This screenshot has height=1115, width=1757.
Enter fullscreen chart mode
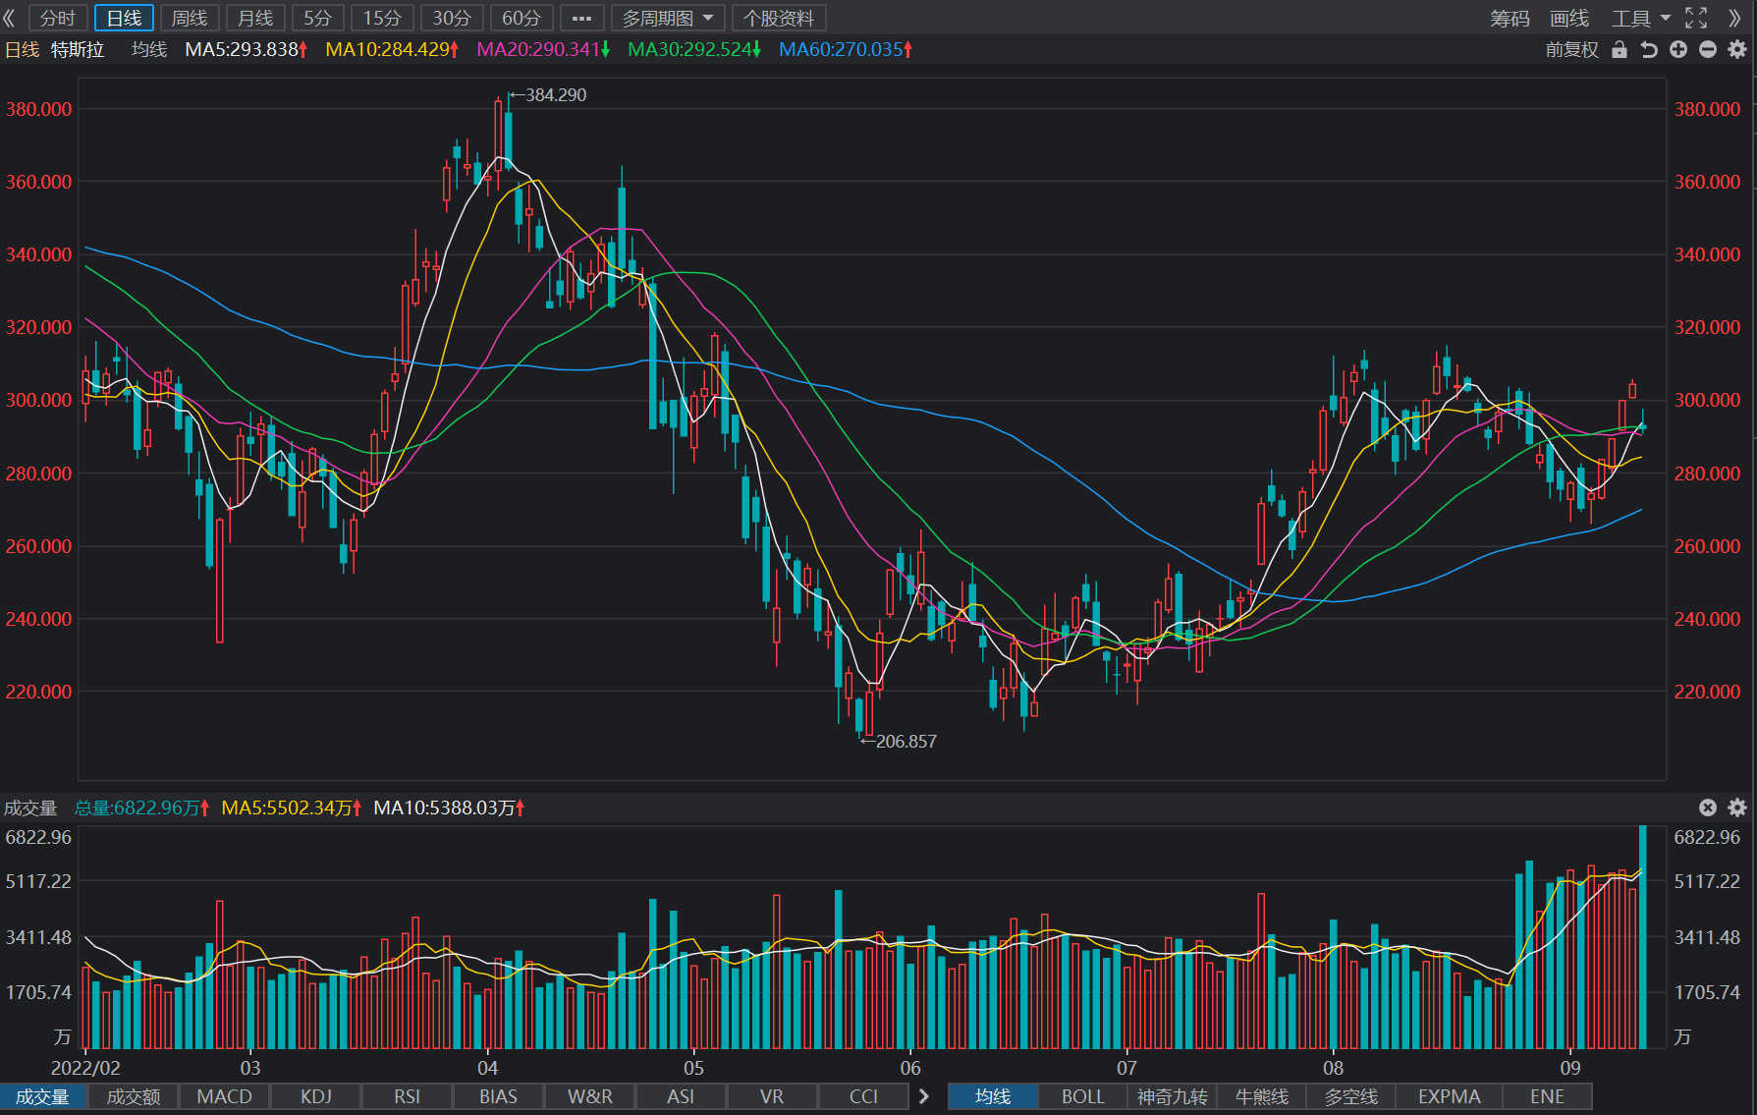click(1696, 18)
